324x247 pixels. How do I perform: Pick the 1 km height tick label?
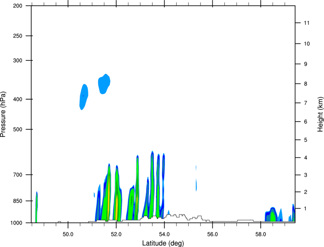coord(305,209)
